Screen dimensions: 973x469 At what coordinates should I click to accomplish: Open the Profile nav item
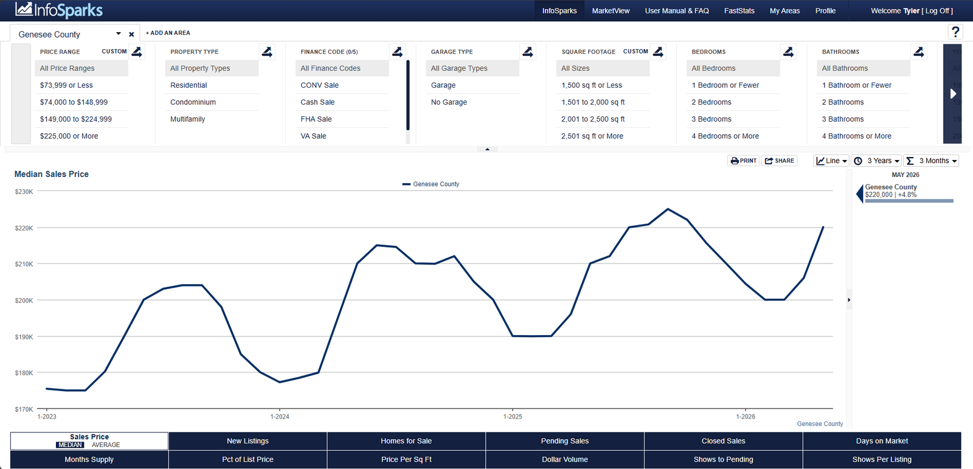click(825, 11)
